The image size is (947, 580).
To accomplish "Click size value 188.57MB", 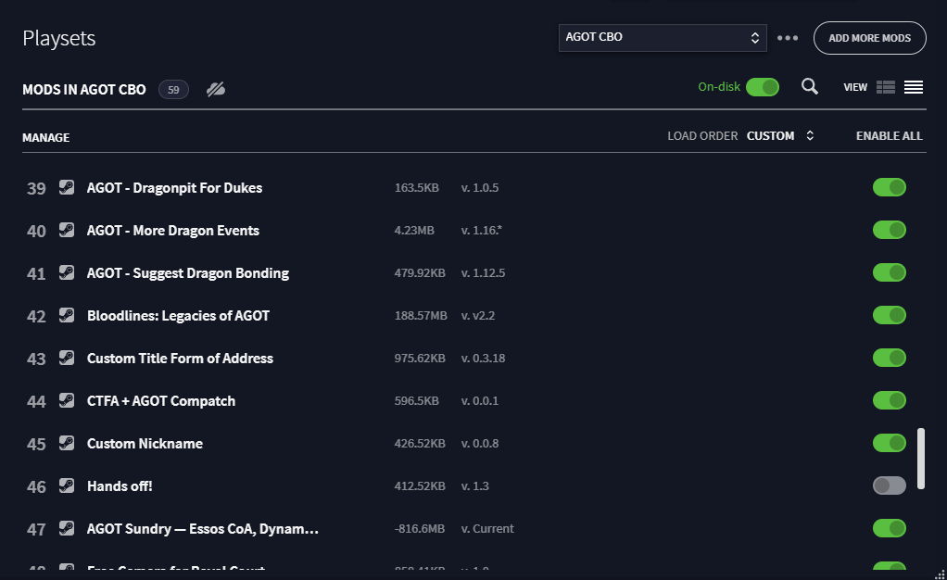I will [x=421, y=315].
